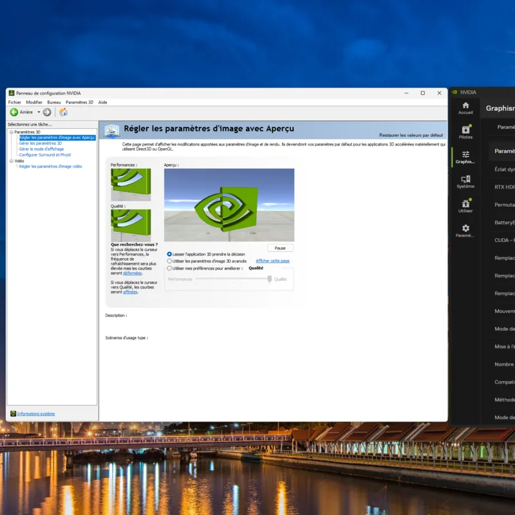This screenshot has height=515, width=515.
Task: Click RTX HDR row in the NVIDIA app
Action: (x=502, y=187)
